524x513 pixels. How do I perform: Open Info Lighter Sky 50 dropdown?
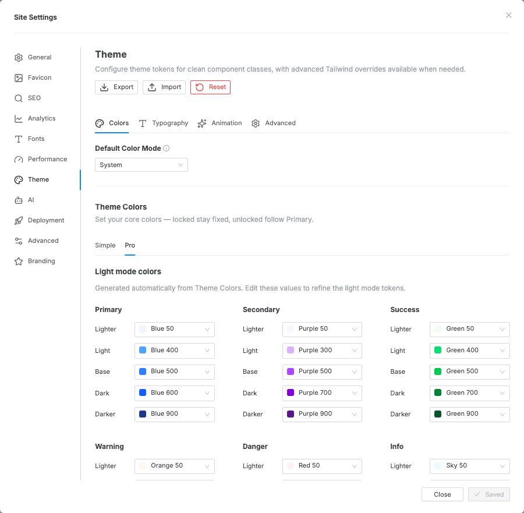469,466
